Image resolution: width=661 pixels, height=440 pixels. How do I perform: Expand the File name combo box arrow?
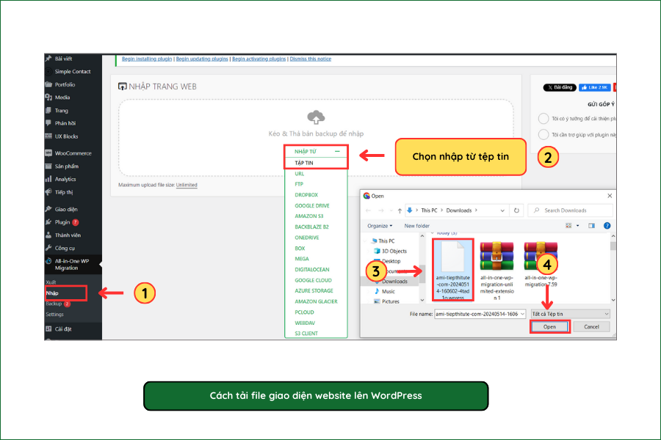click(522, 314)
